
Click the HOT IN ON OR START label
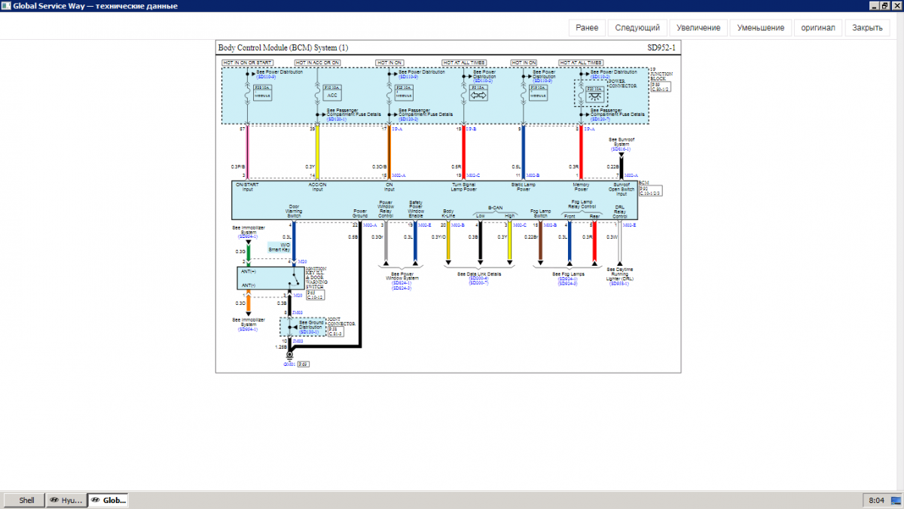tap(248, 62)
